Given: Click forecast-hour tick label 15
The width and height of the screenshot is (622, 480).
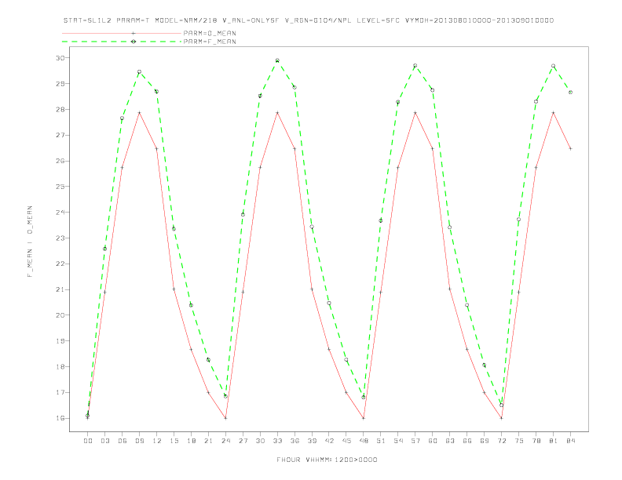Looking at the screenshot, I should (x=174, y=441).
